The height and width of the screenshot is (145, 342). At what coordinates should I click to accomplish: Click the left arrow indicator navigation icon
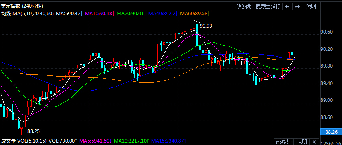[x=287, y=6]
